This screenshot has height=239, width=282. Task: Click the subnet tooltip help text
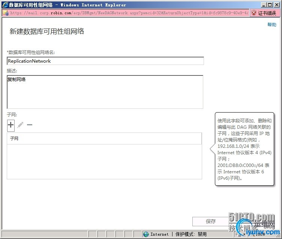(x=244, y=149)
